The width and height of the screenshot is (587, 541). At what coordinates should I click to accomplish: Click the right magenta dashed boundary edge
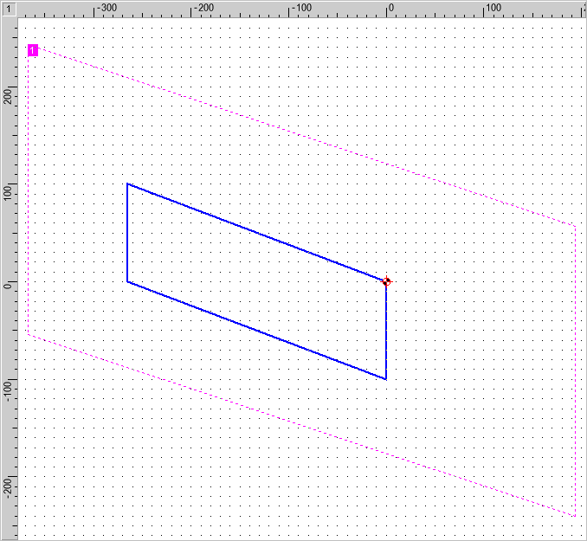(575, 372)
